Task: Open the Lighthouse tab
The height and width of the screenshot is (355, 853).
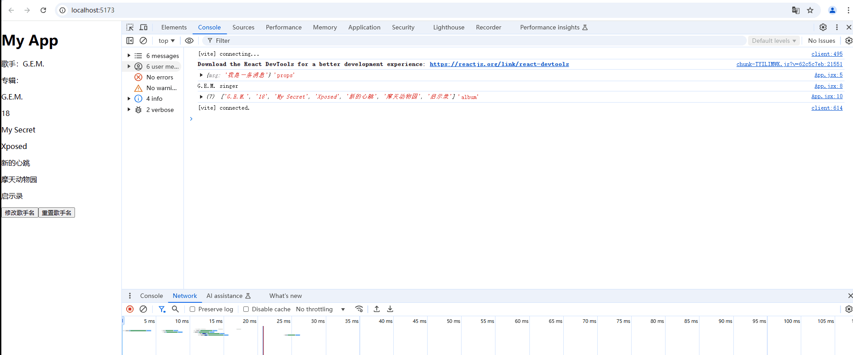Action: click(449, 27)
